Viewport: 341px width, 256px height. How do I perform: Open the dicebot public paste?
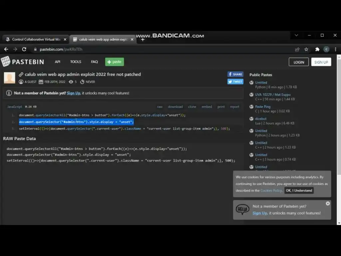click(260, 119)
